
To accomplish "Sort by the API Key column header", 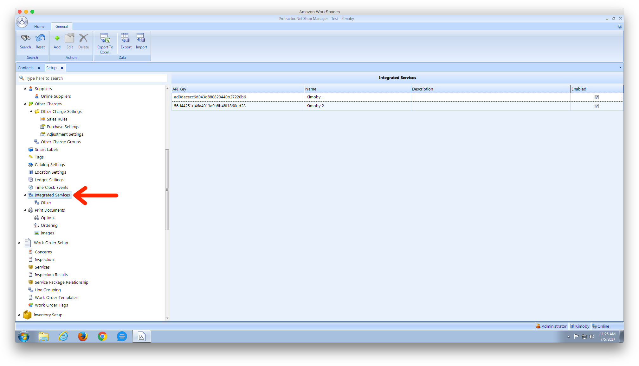I will pos(237,89).
